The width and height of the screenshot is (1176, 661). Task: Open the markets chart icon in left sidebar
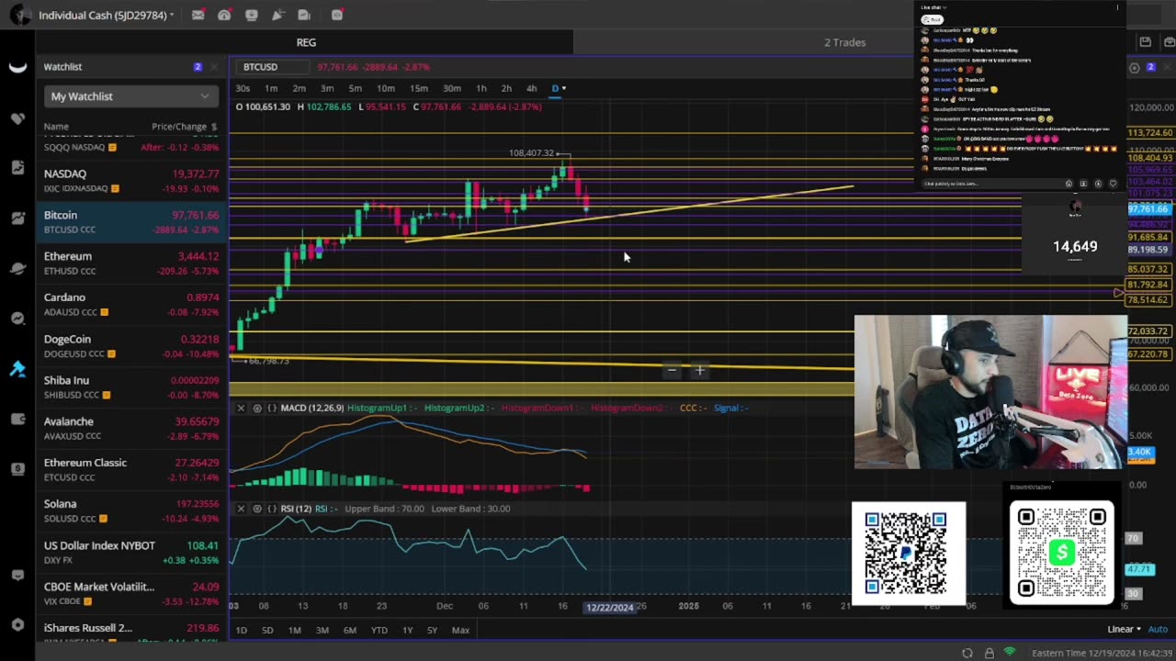(17, 218)
